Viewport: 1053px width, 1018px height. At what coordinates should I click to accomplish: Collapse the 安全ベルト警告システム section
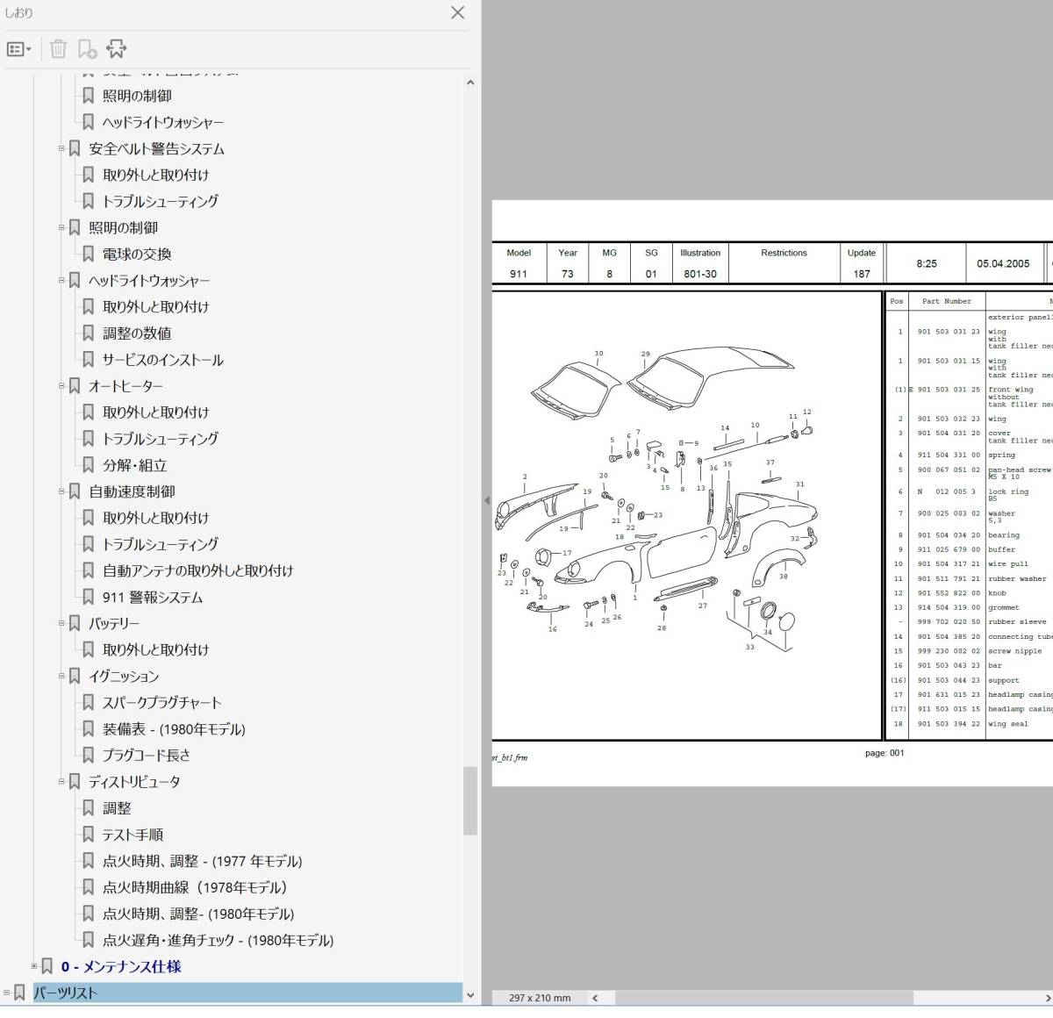tap(62, 148)
